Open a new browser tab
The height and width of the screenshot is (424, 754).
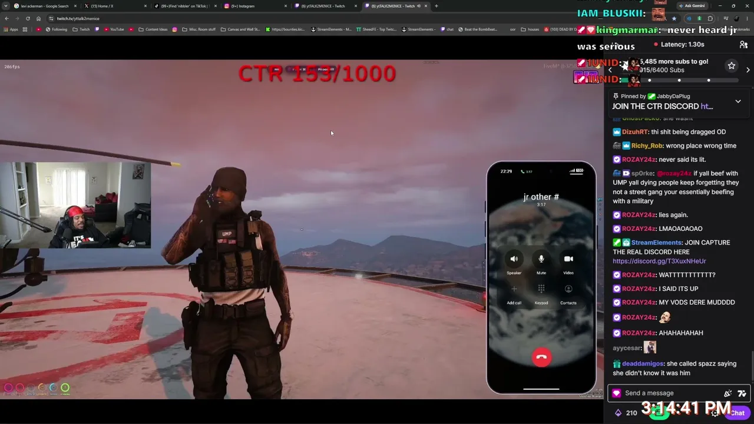(436, 6)
